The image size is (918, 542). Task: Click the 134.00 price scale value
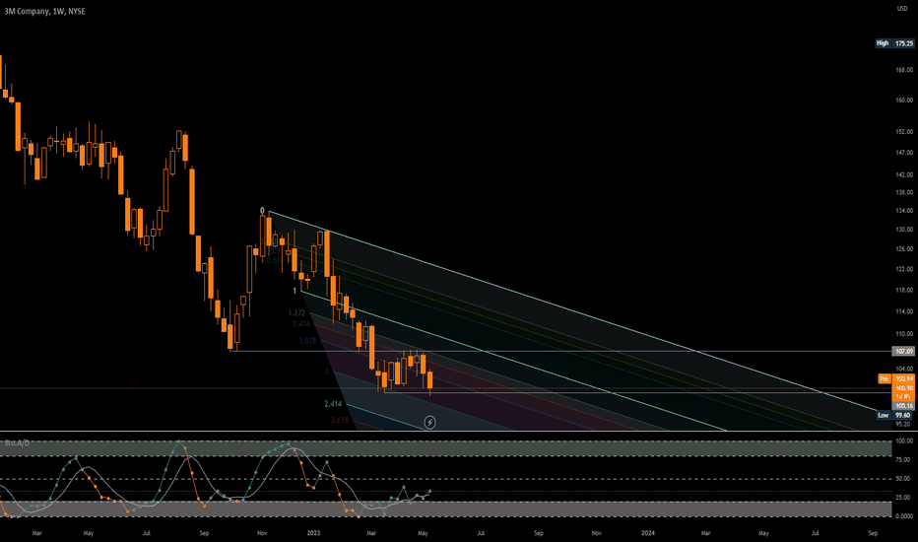[x=904, y=210]
